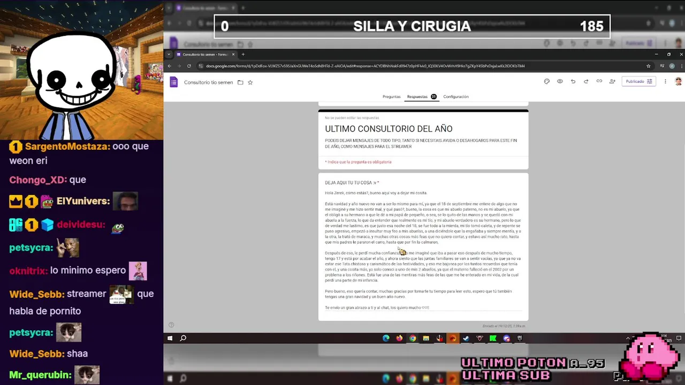The image size is (685, 385).
Task: Switch to the Respuestas tab
Action: click(421, 97)
